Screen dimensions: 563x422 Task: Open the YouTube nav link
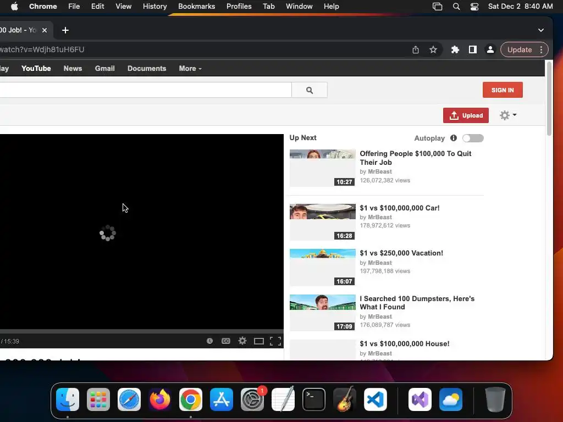(36, 69)
